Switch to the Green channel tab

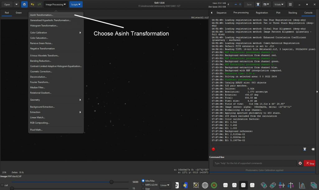click(19, 12)
